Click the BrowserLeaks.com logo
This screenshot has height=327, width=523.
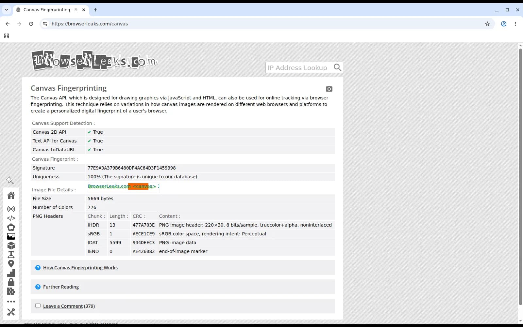point(94,60)
